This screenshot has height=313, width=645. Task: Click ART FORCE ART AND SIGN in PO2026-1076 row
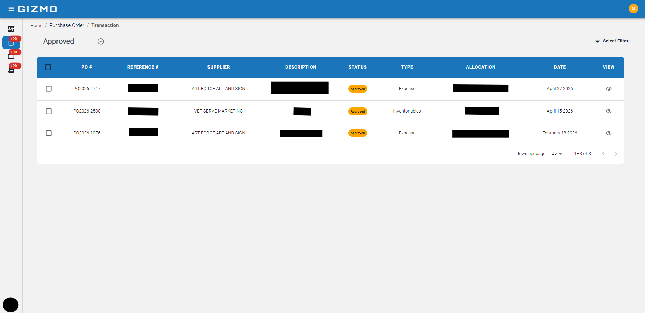pyautogui.click(x=219, y=133)
